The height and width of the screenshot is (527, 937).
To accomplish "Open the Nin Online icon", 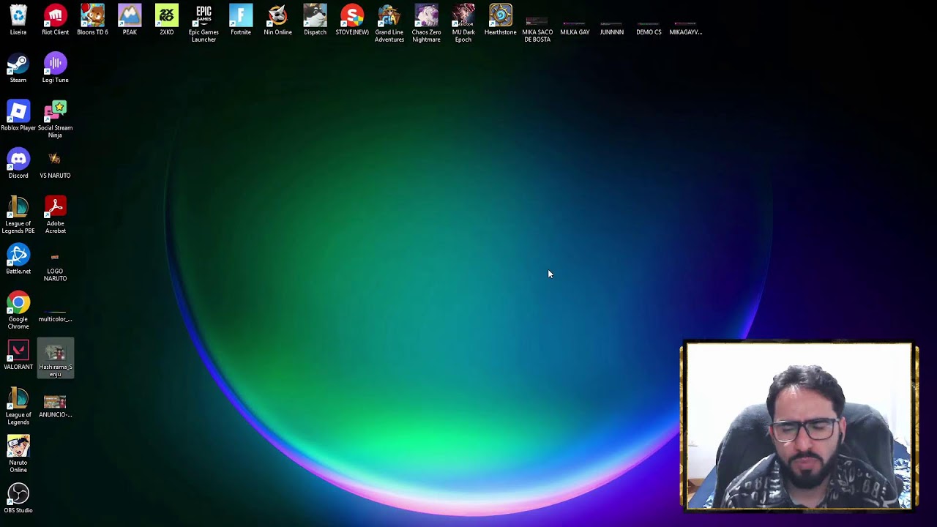I will tap(278, 20).
